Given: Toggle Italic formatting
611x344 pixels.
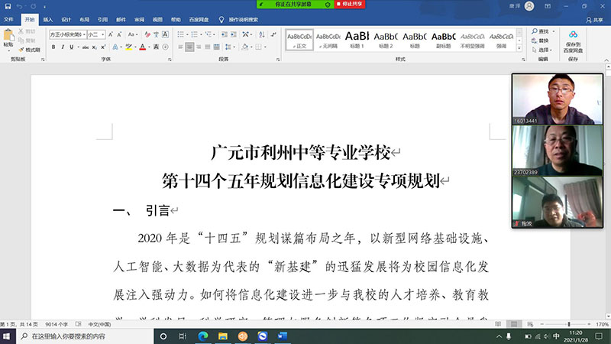Looking at the screenshot, I should click(63, 47).
